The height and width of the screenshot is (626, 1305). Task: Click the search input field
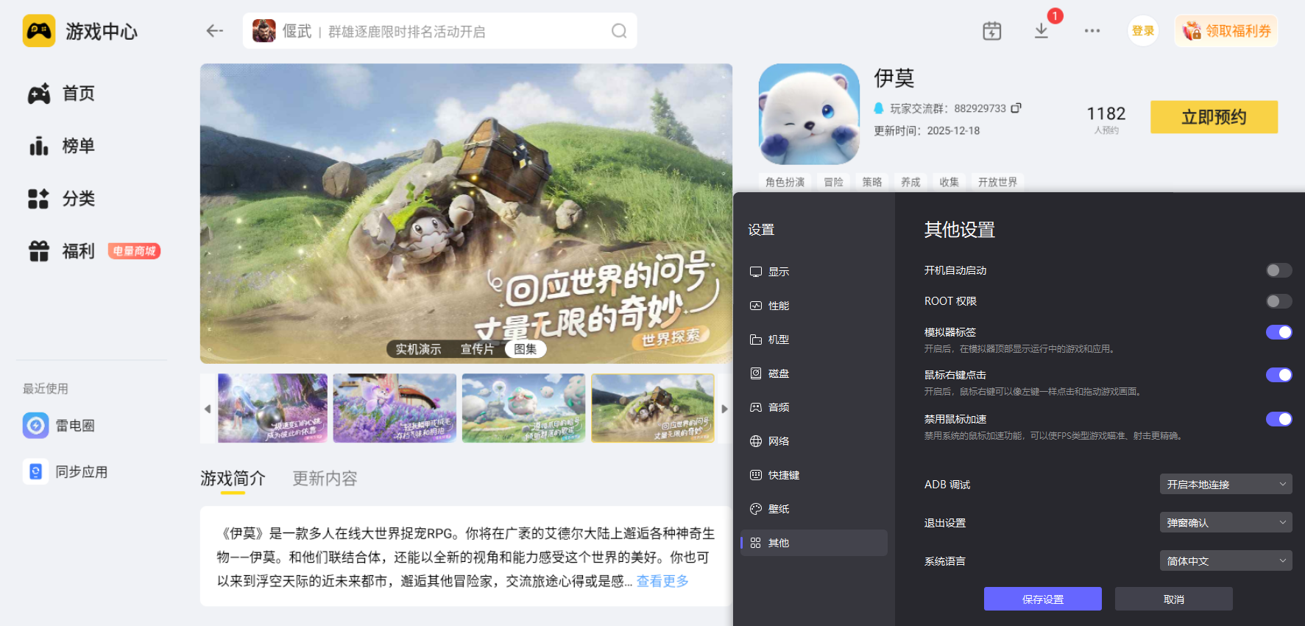[x=439, y=31]
